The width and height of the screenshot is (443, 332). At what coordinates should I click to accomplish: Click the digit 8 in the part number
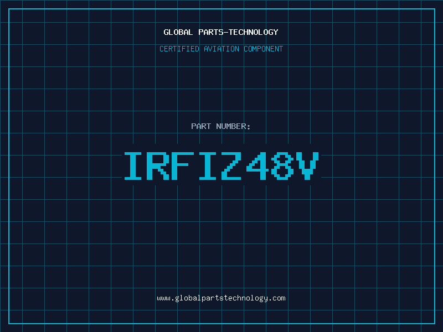[x=282, y=166]
